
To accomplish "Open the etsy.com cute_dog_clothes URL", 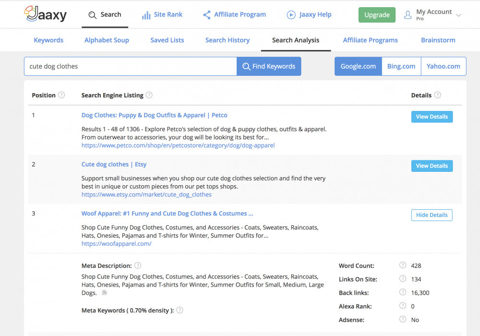I will 146,194.
